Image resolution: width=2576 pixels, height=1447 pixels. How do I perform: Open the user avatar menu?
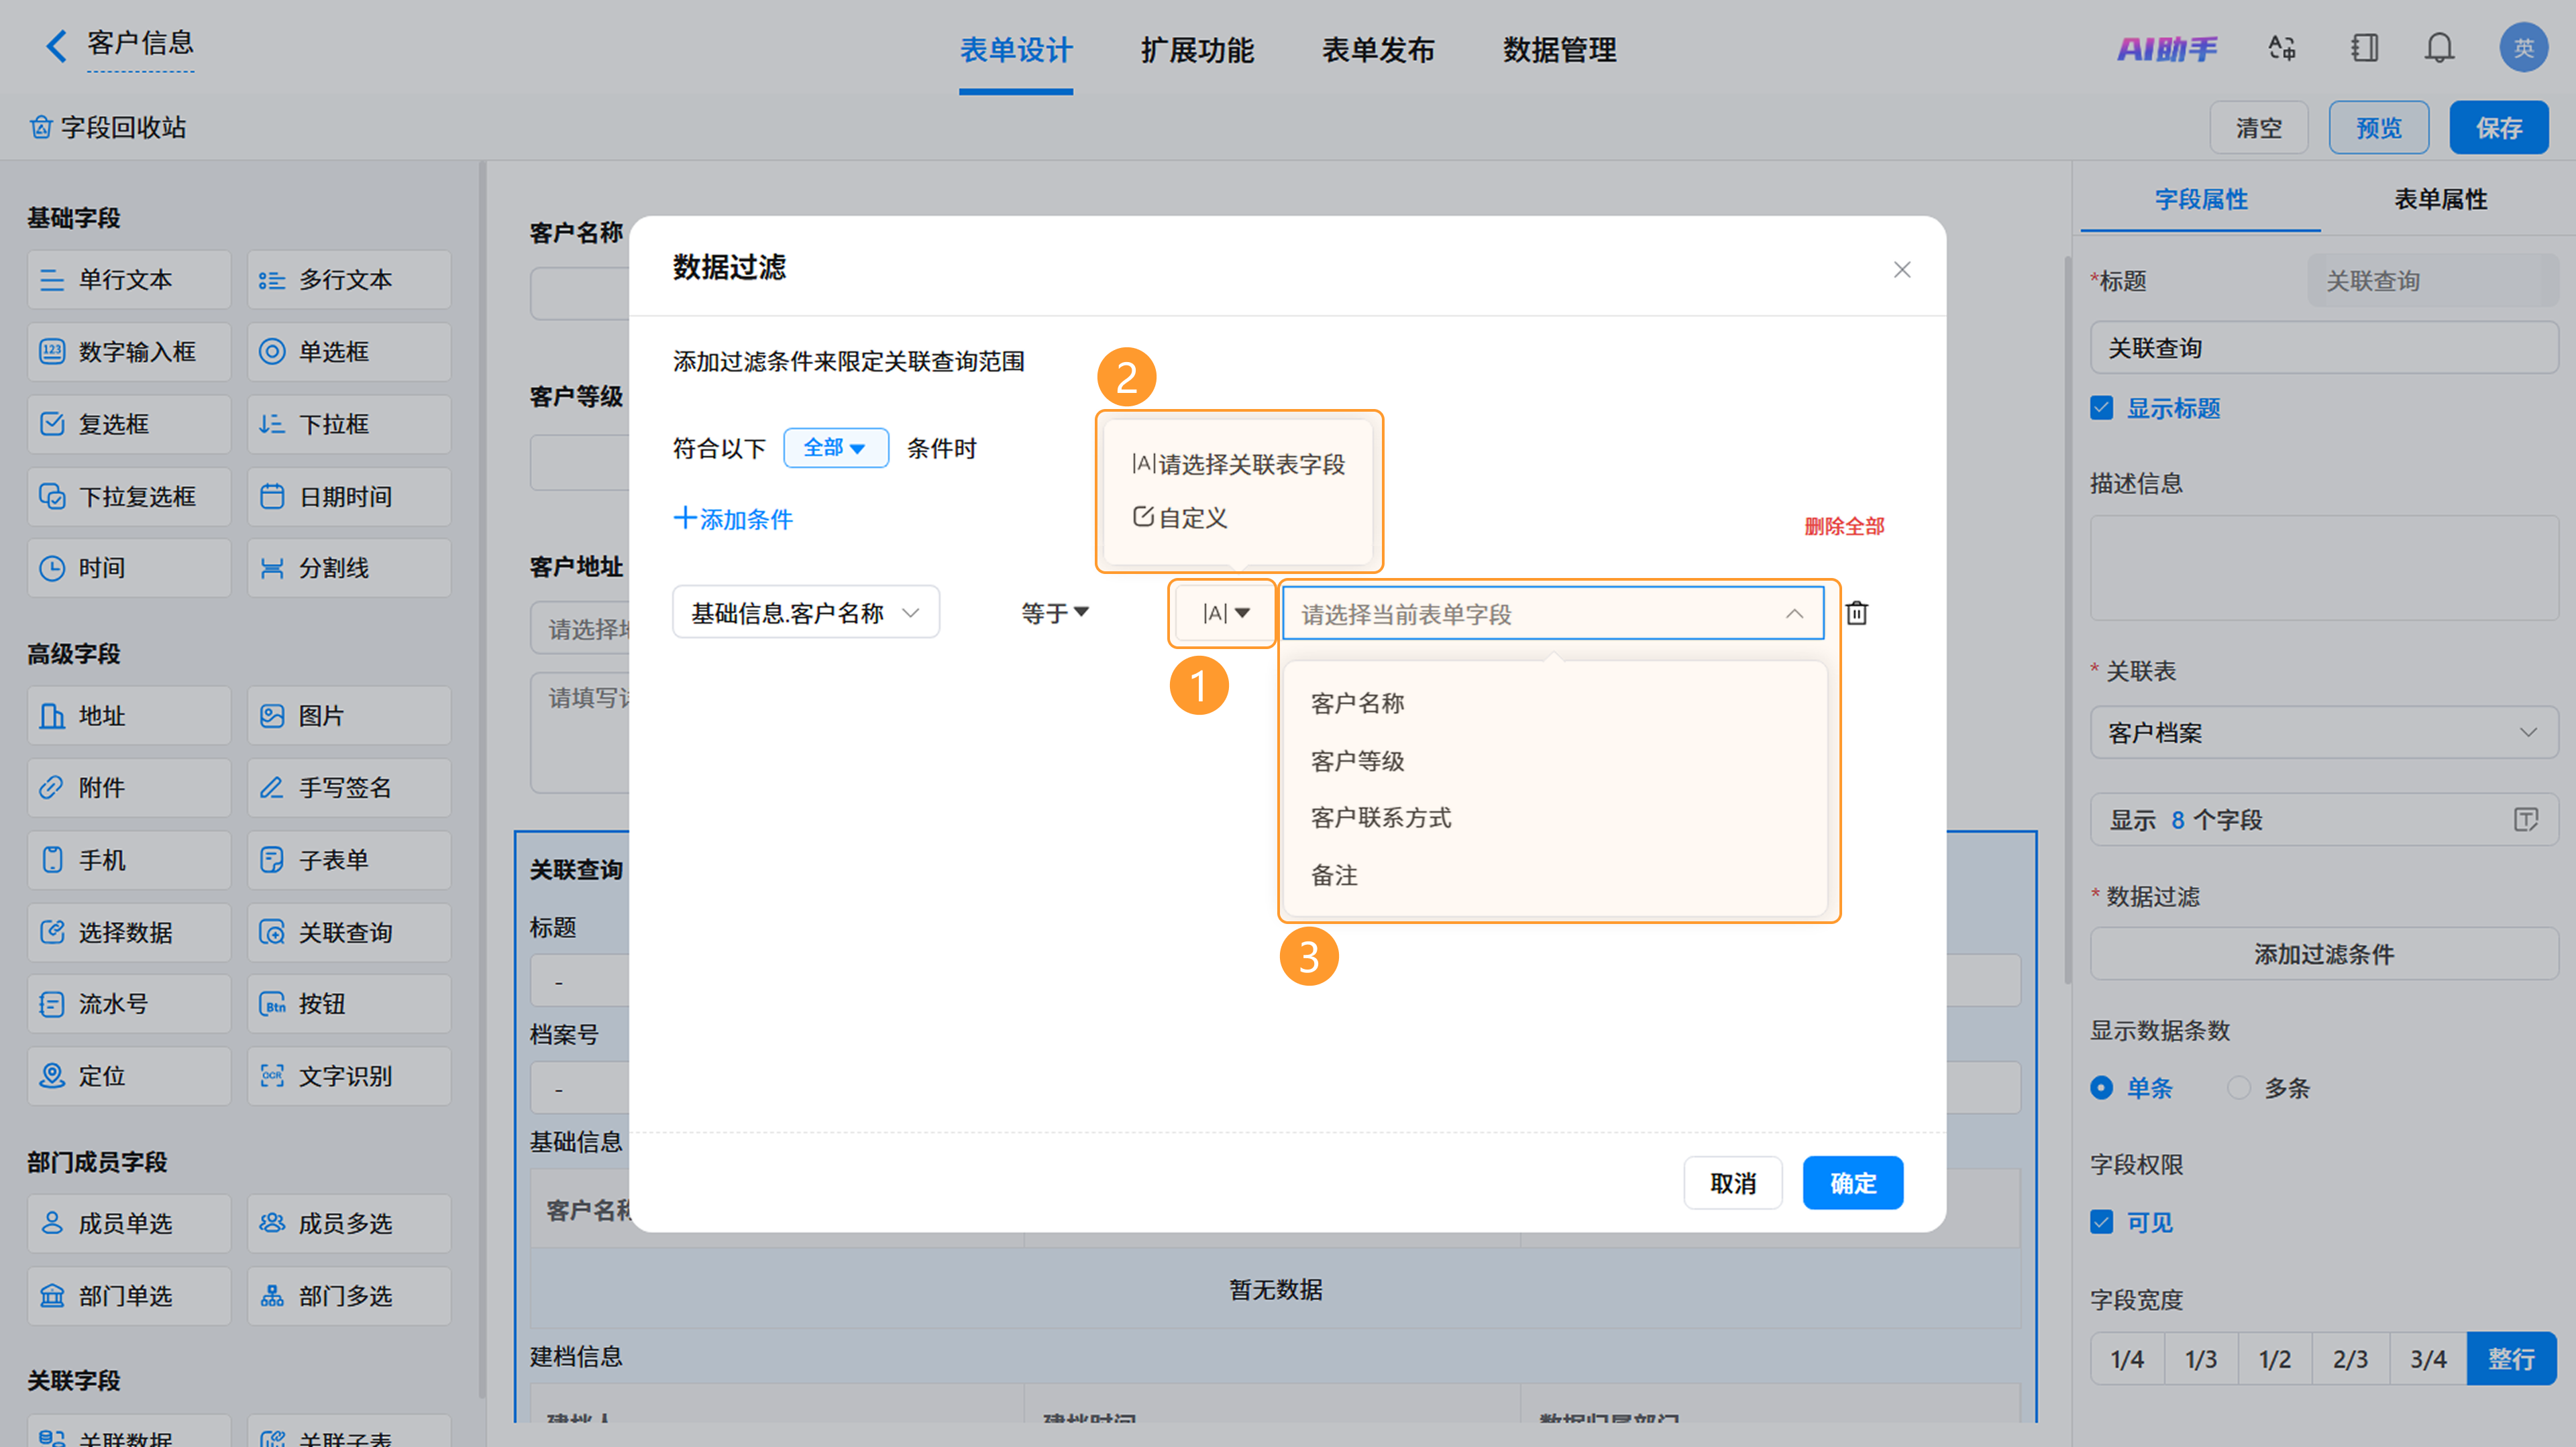pyautogui.click(x=2523, y=48)
